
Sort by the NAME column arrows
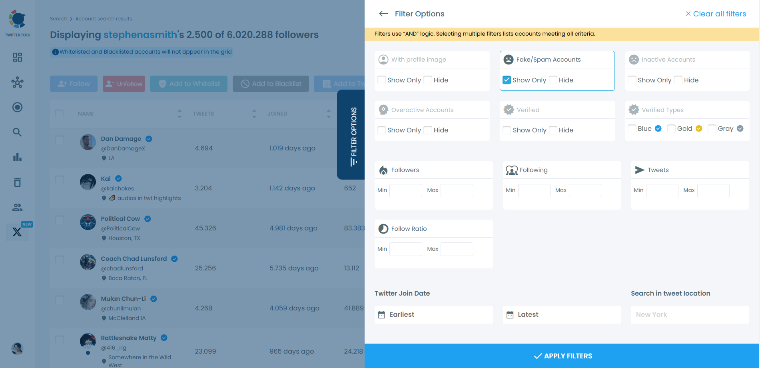pos(180,114)
